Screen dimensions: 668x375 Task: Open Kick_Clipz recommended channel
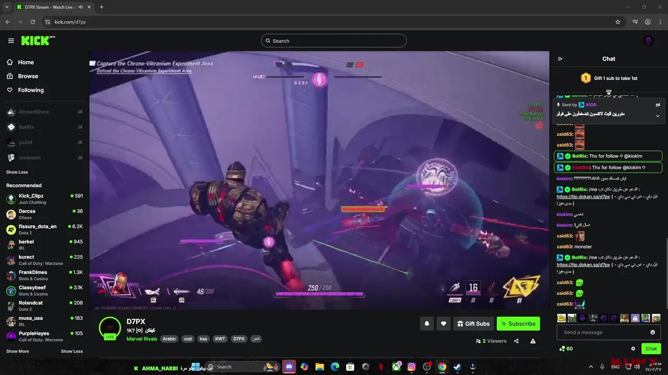coord(44,199)
